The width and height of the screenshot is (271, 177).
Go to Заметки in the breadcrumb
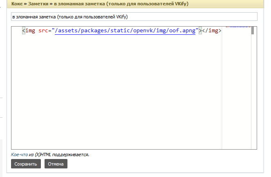40,4
